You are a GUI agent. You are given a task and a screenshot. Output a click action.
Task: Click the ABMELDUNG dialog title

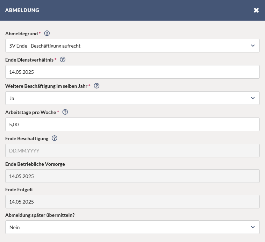(22, 10)
